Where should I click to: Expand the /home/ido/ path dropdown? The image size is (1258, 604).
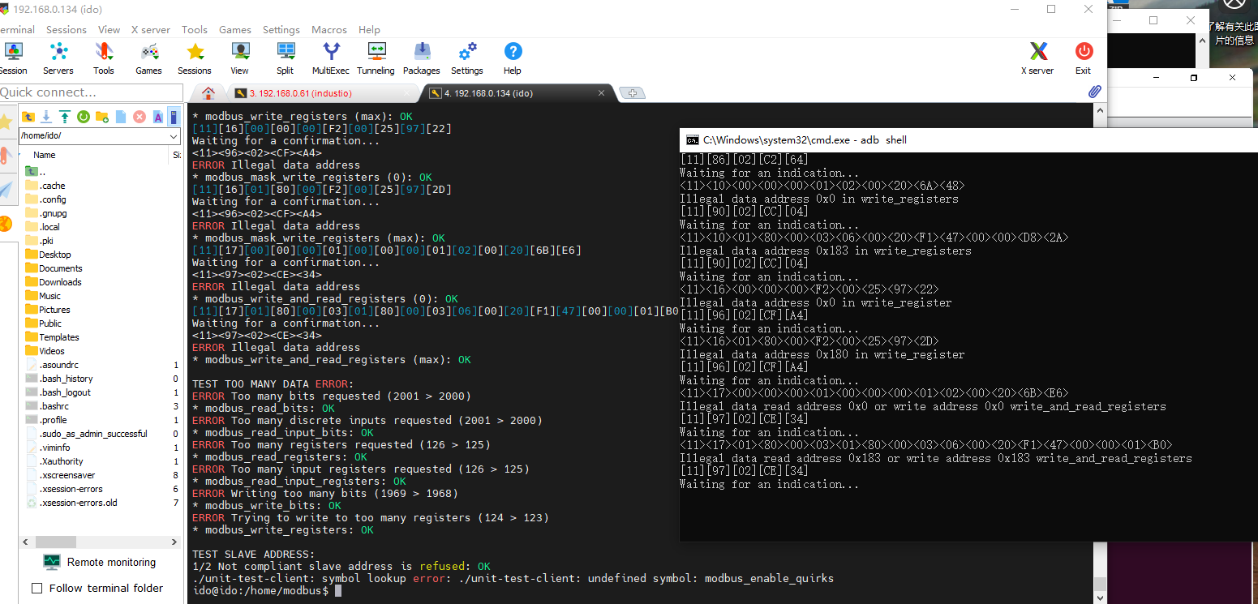coord(174,136)
